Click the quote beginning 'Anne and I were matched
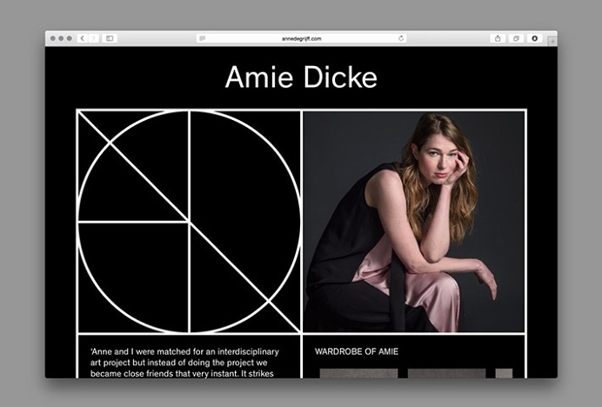The image size is (602, 407). click(184, 363)
